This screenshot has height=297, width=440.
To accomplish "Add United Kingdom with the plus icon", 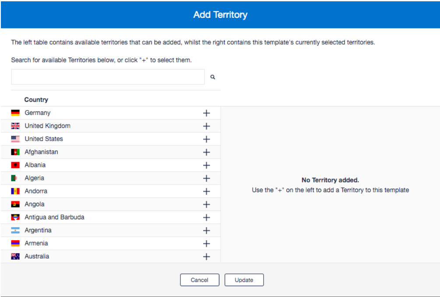I will pos(207,126).
